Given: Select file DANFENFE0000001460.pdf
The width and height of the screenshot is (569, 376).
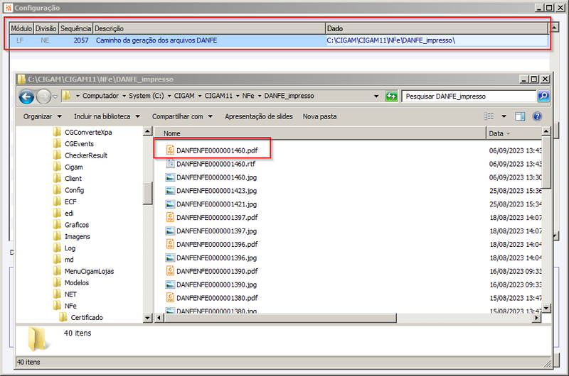Looking at the screenshot, I should click(x=212, y=150).
